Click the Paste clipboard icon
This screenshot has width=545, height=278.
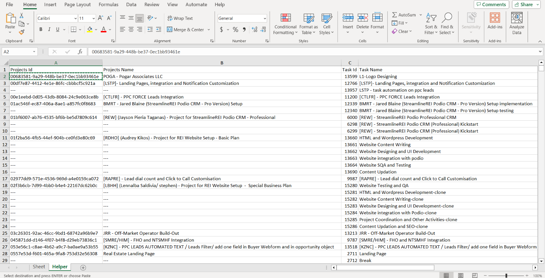click(10, 18)
